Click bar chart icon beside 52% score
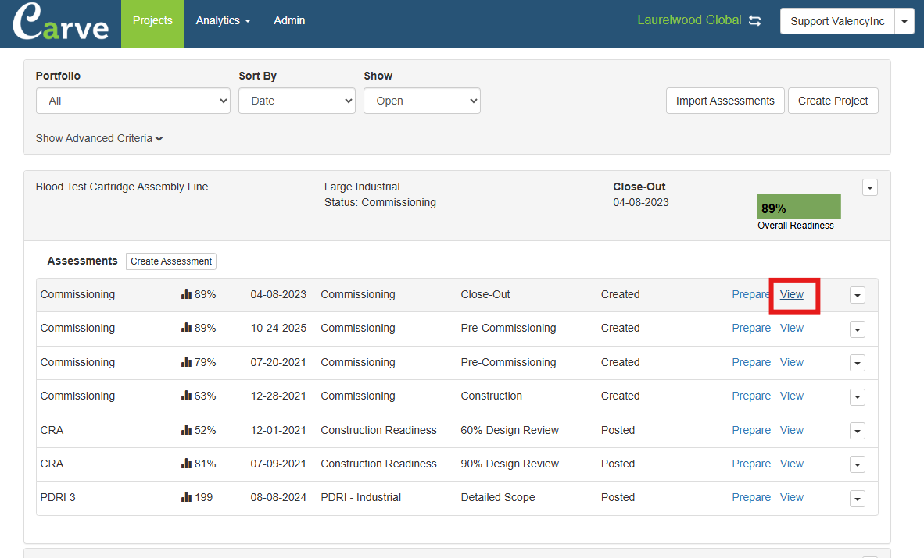Screen dimensions: 924x558 pyautogui.click(x=186, y=430)
